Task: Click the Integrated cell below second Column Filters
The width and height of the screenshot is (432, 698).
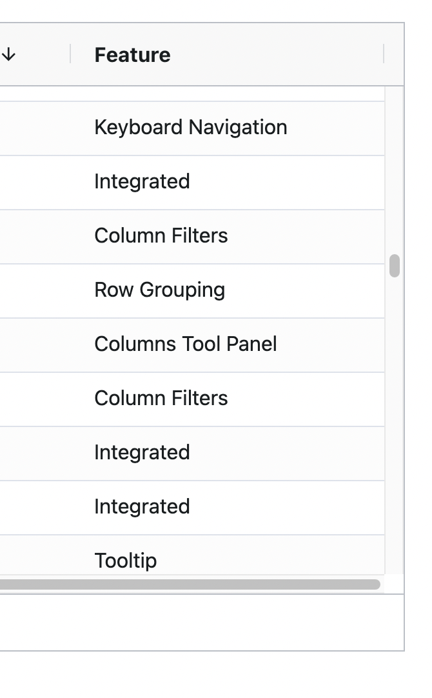Action: [142, 453]
